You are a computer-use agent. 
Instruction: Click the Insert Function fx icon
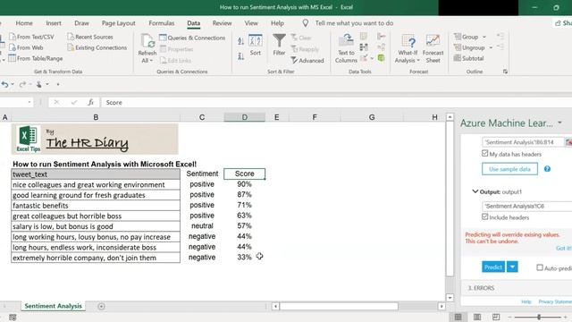(90, 103)
